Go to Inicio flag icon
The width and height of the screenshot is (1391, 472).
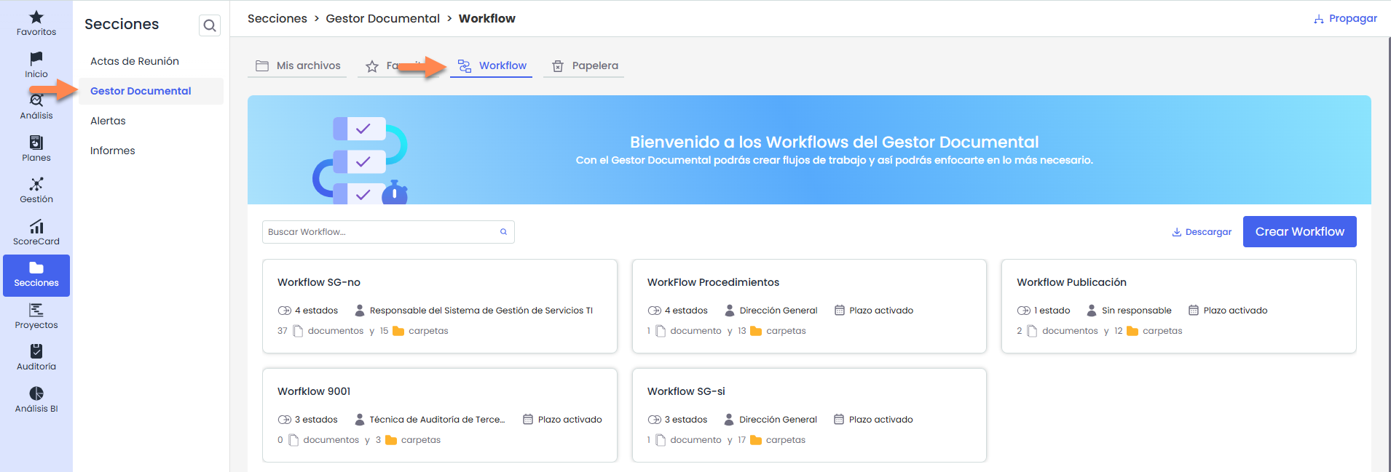pos(36,59)
